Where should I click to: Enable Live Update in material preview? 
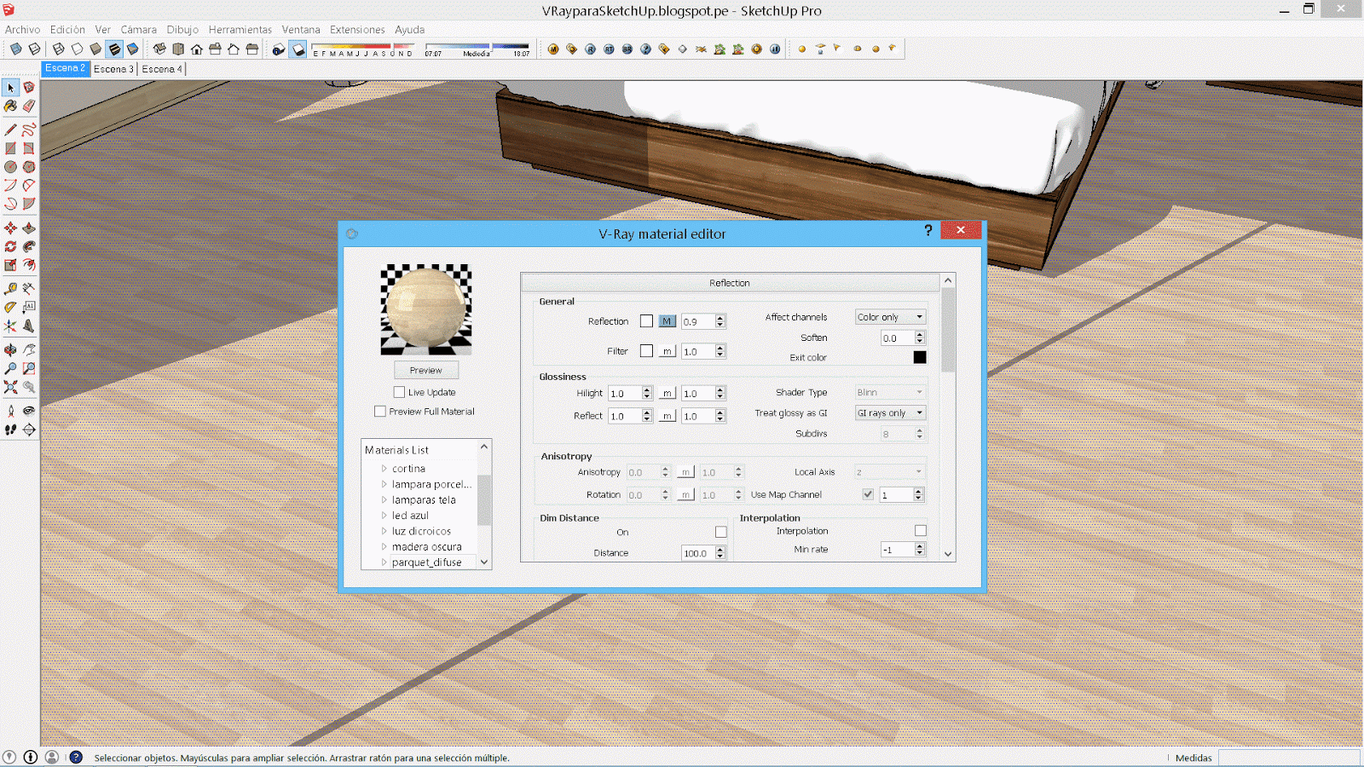399,392
